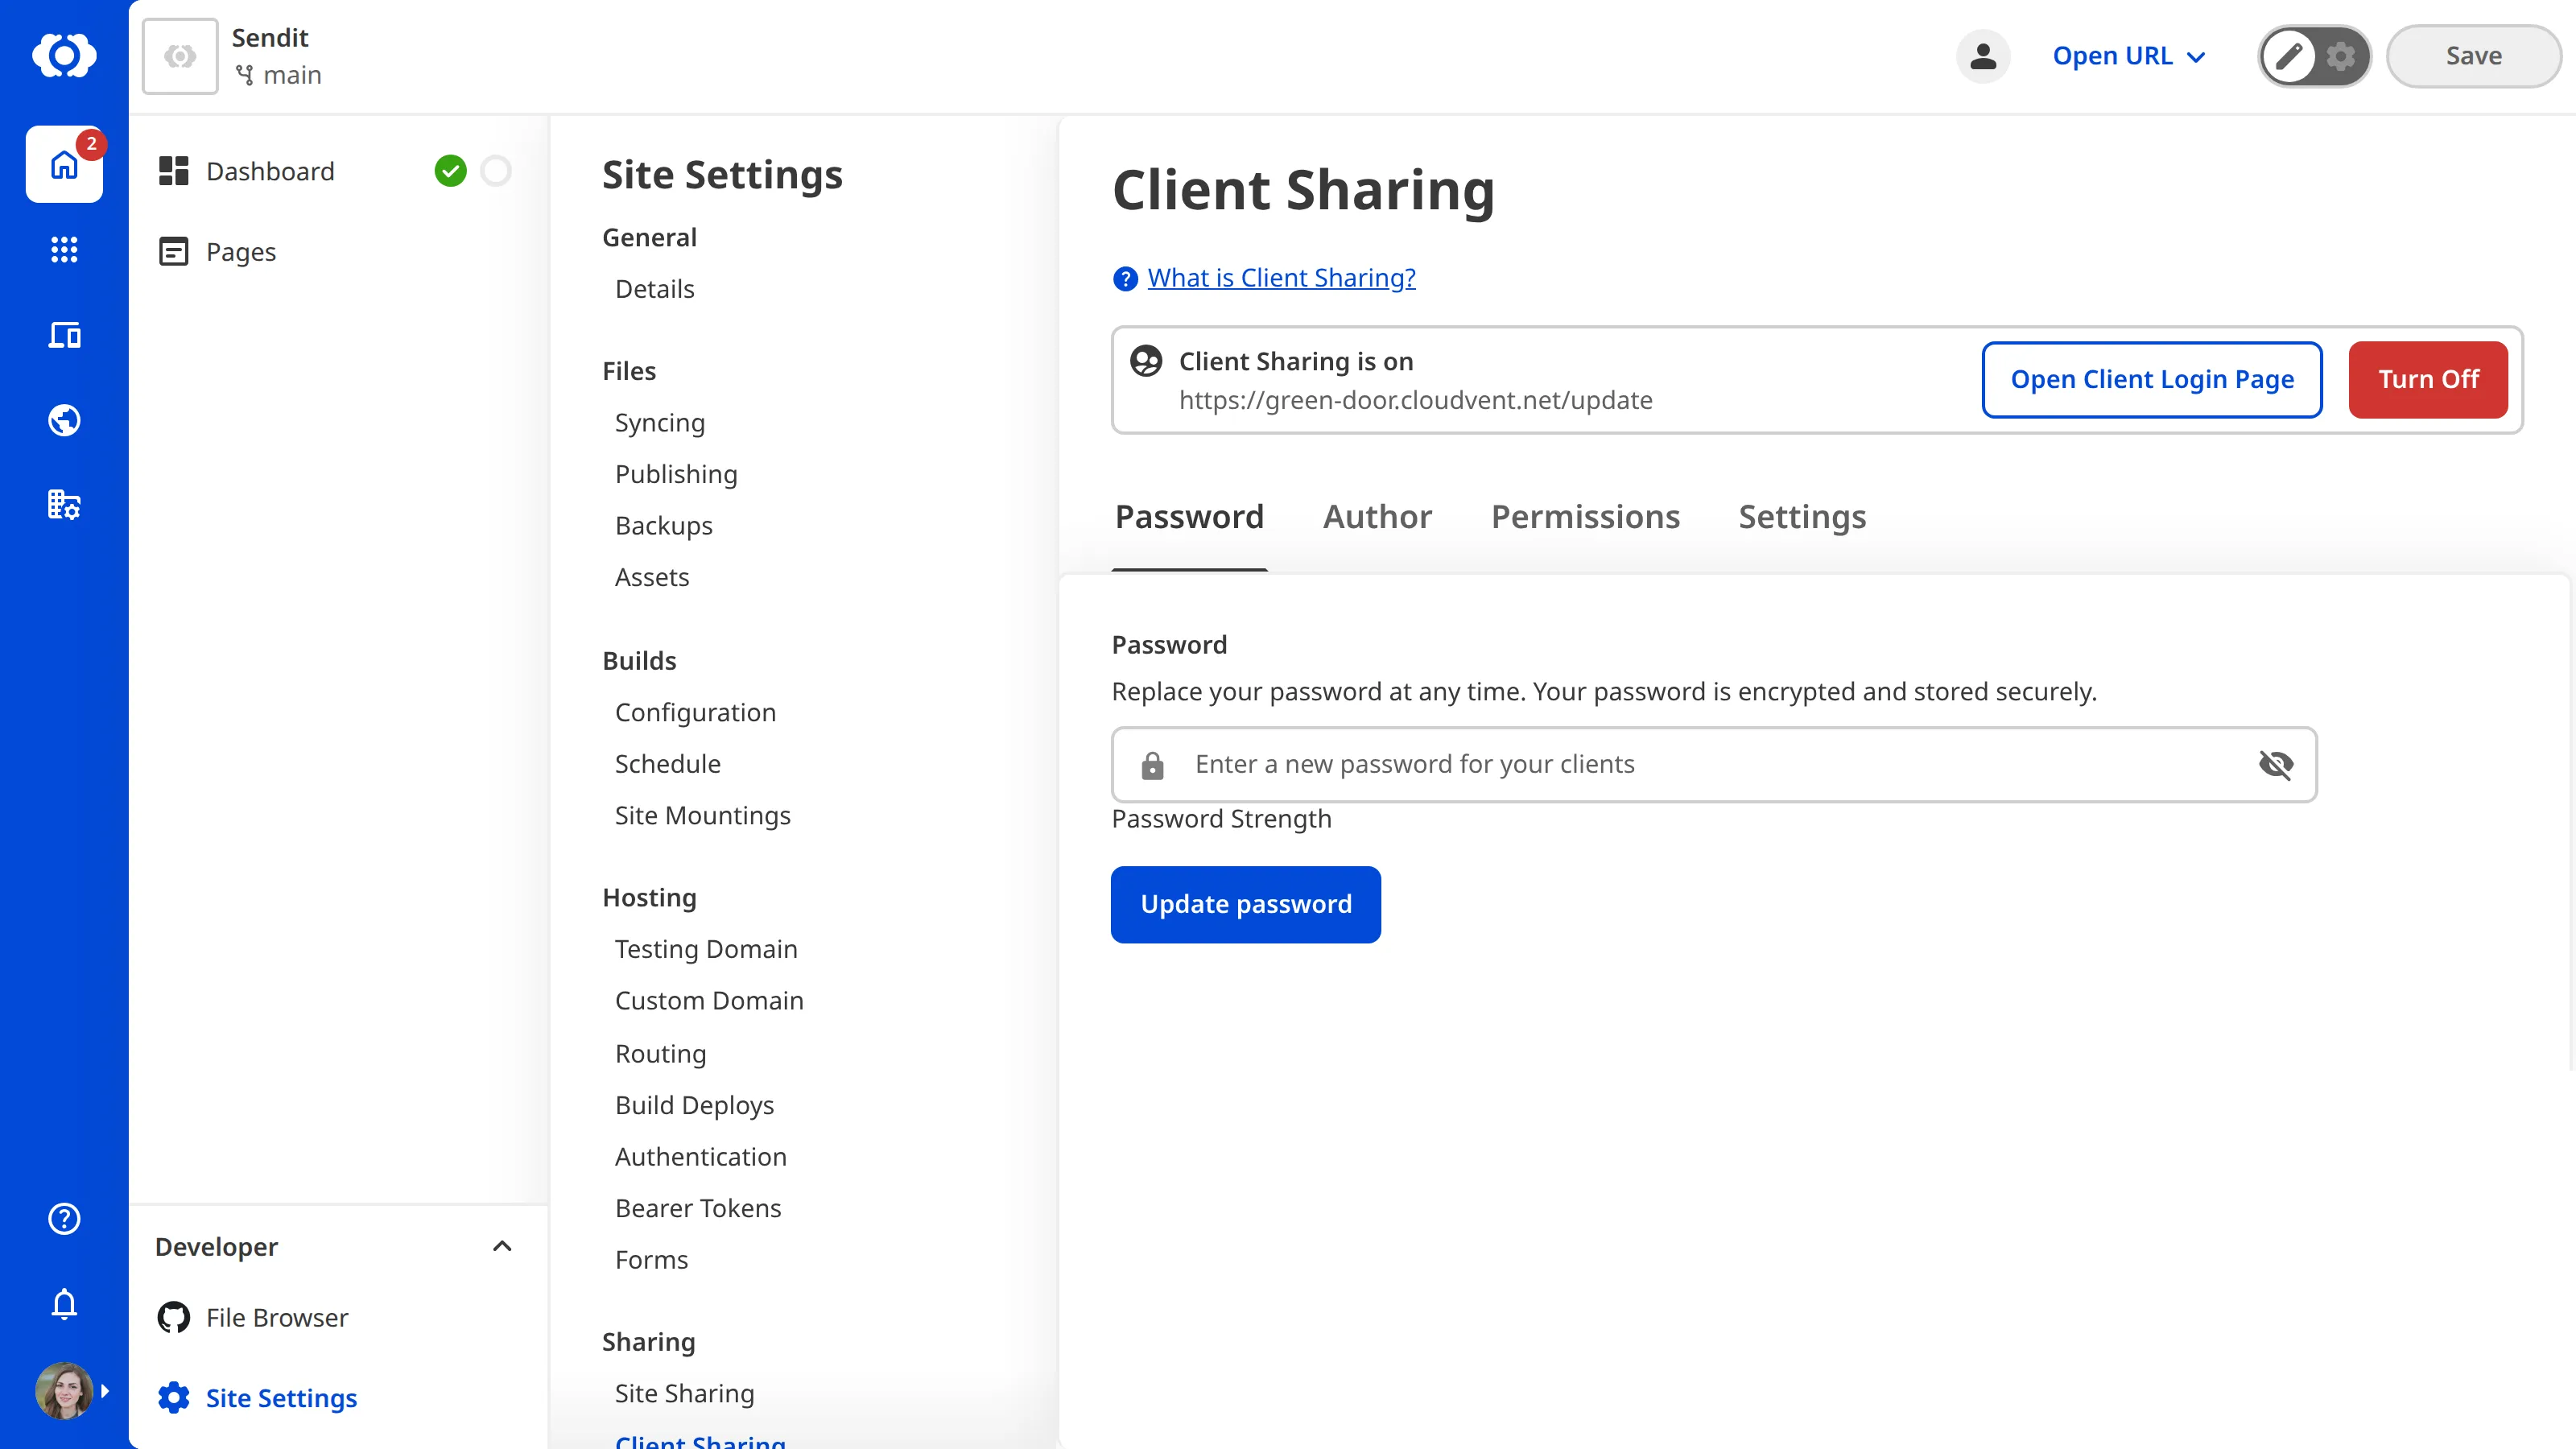Click the Update password button

point(1246,904)
